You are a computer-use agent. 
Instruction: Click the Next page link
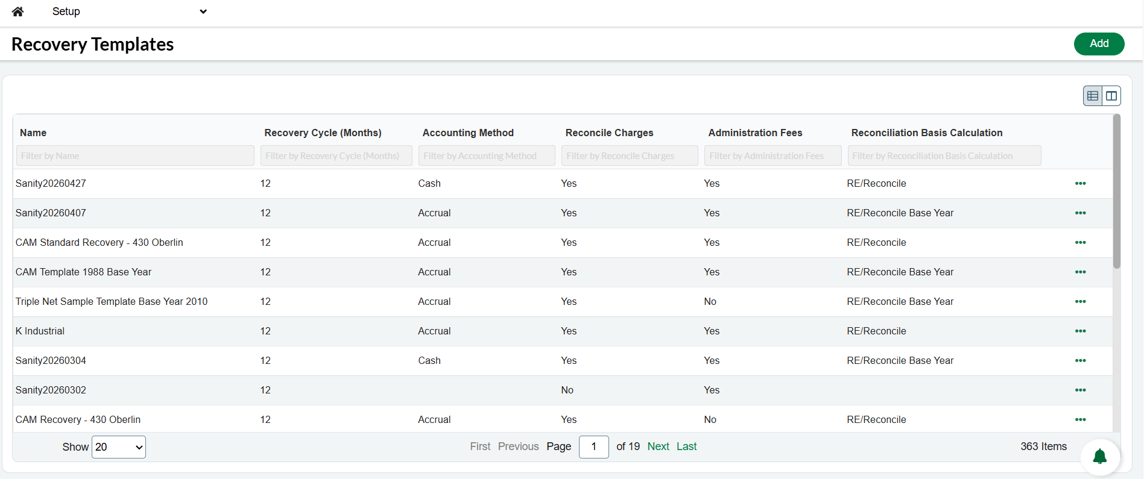(658, 446)
